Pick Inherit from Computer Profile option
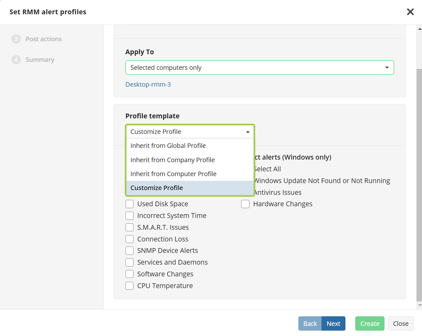 174,174
